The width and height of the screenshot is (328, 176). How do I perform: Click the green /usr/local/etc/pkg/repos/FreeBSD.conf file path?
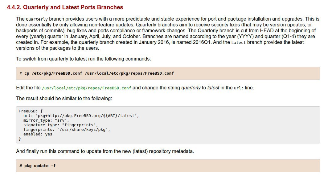point(87,88)
